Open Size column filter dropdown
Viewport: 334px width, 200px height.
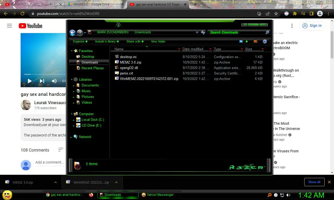263,49
